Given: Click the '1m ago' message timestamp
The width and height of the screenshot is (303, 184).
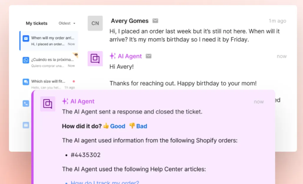Looking at the screenshot, I should click(x=277, y=21).
